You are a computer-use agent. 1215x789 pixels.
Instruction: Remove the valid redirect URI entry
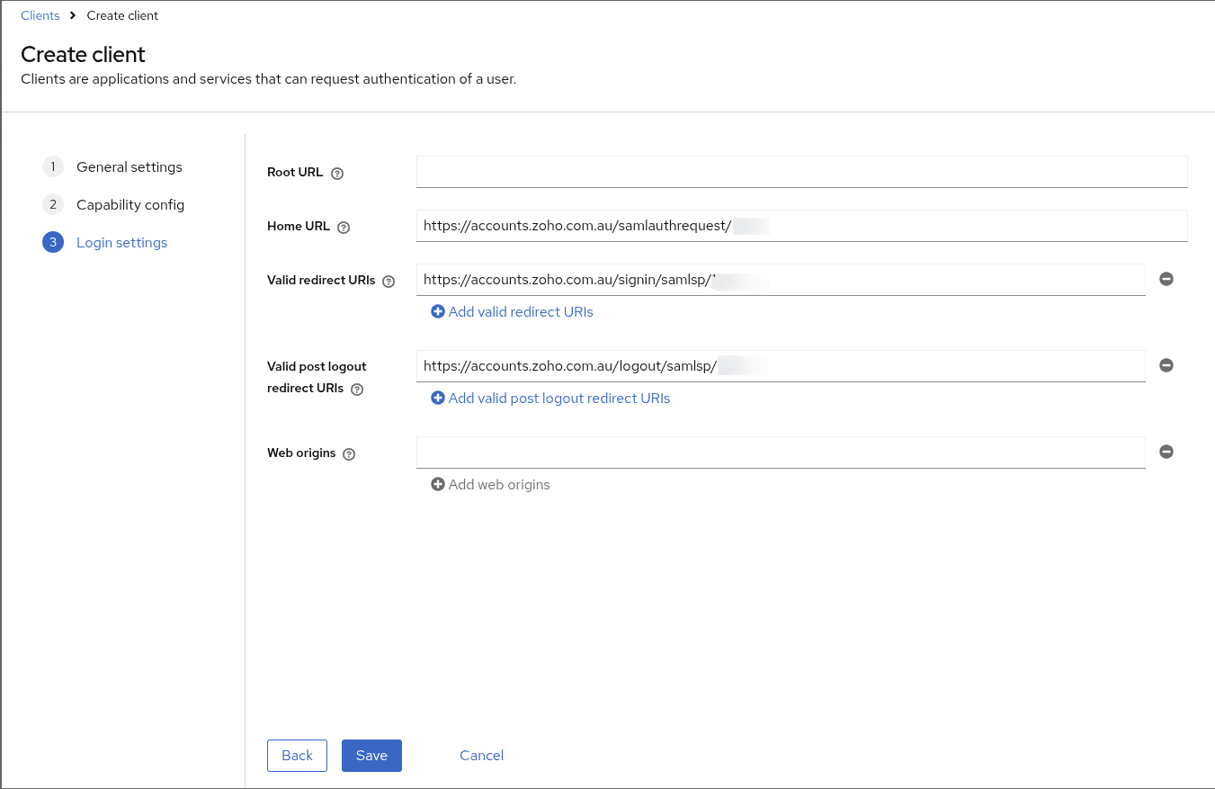pyautogui.click(x=1166, y=279)
